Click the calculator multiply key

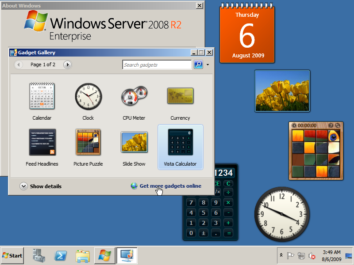coord(228,203)
